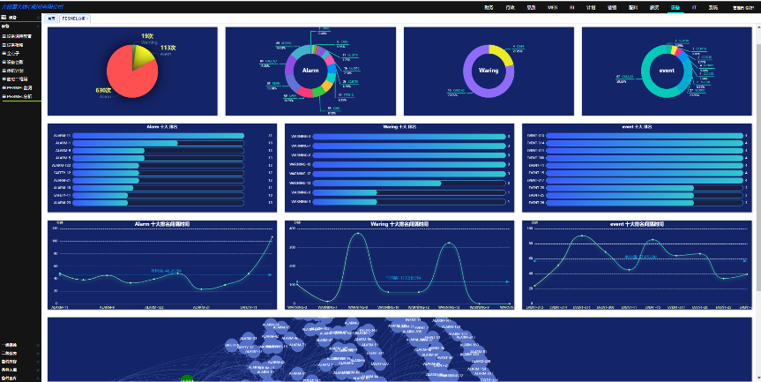
Task: Expand the last collapsed group at sidebar bottom
Action: [x=38, y=378]
